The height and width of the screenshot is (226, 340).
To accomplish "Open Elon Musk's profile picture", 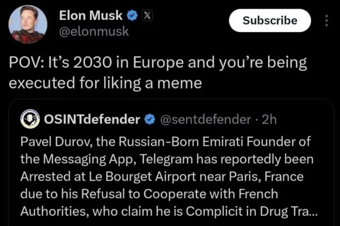I will (x=28, y=25).
